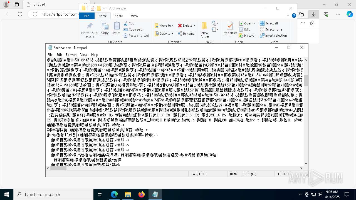
Task: Click the Notepad taskbar icon
Action: click(x=155, y=194)
